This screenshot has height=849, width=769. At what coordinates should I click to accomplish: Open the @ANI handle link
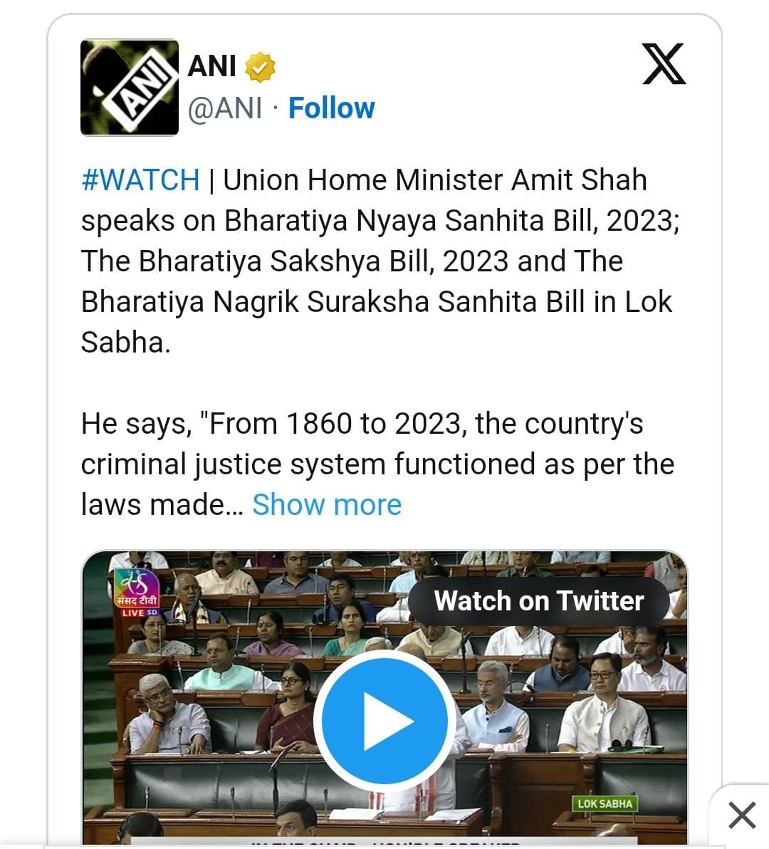pos(224,108)
